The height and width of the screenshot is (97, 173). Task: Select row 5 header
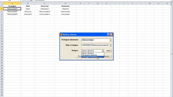click(x=2, y=17)
